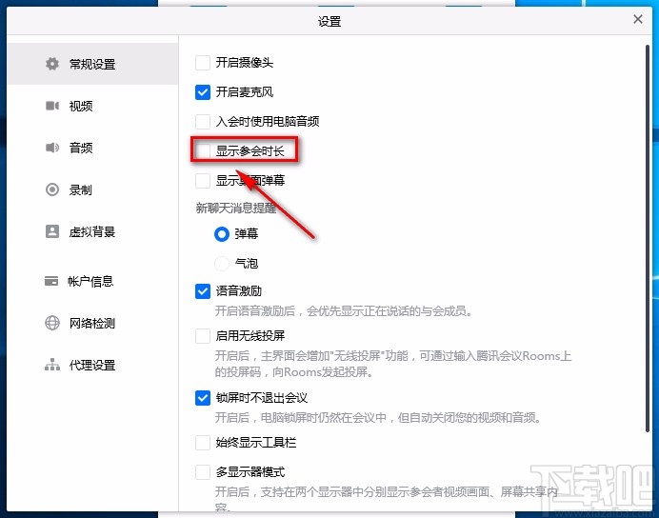Uncheck the 开启麦克风 checkbox
Image resolution: width=659 pixels, height=518 pixels.
click(203, 92)
